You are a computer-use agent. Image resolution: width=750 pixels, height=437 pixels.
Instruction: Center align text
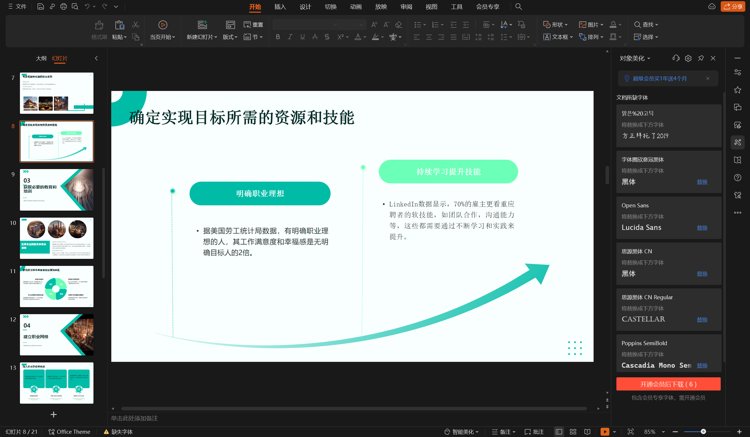click(x=429, y=37)
